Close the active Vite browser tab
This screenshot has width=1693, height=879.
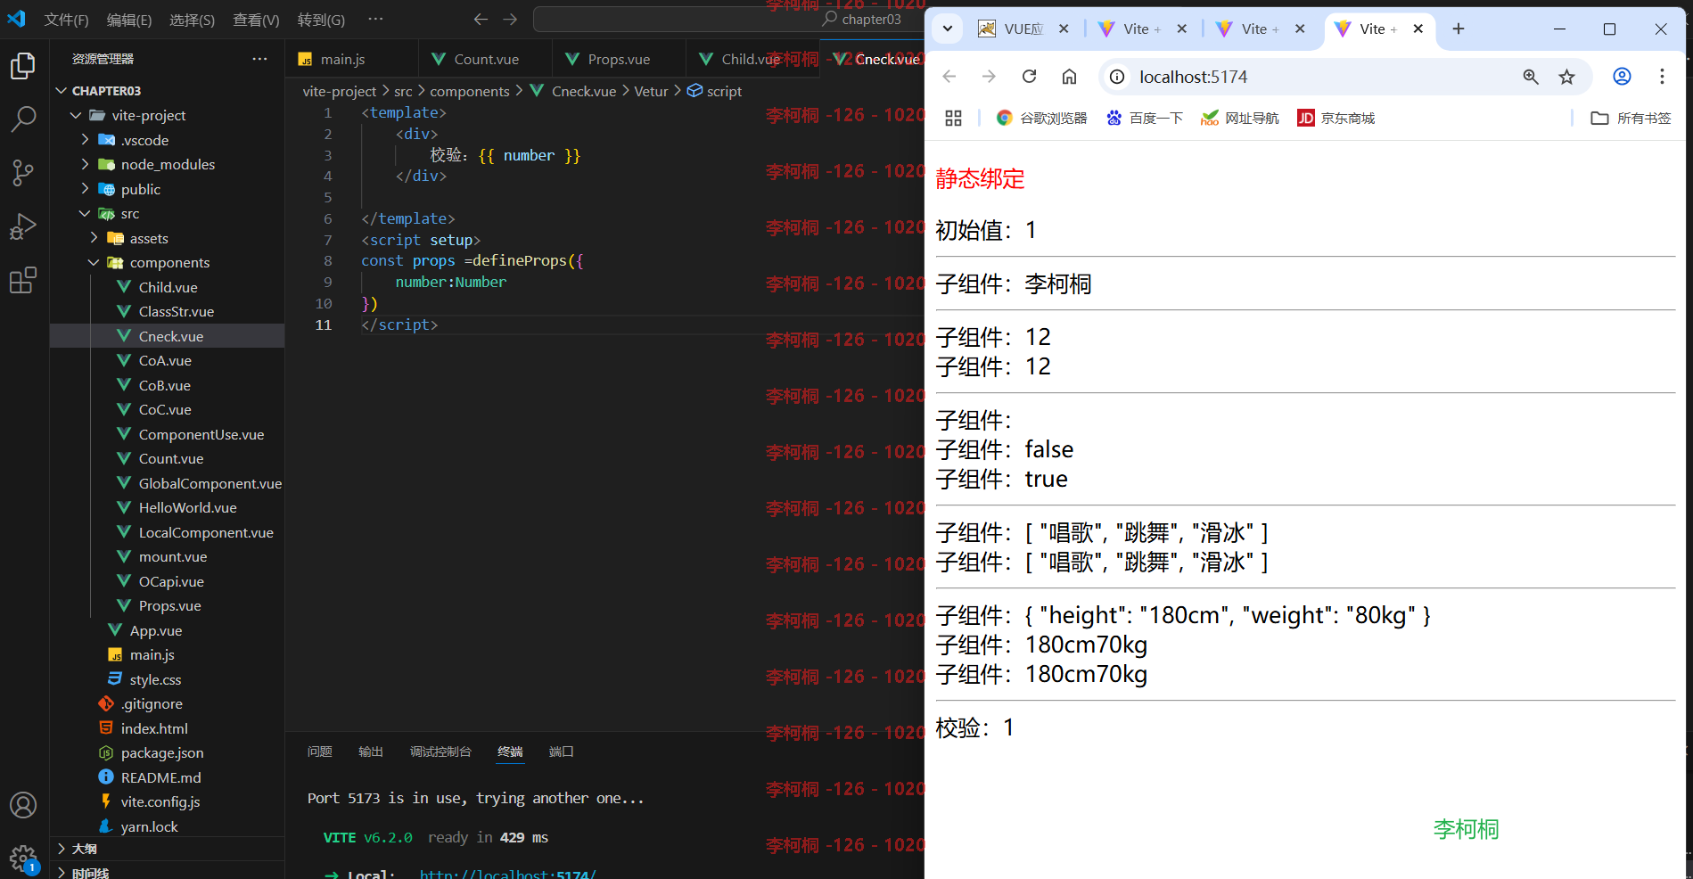click(1418, 29)
